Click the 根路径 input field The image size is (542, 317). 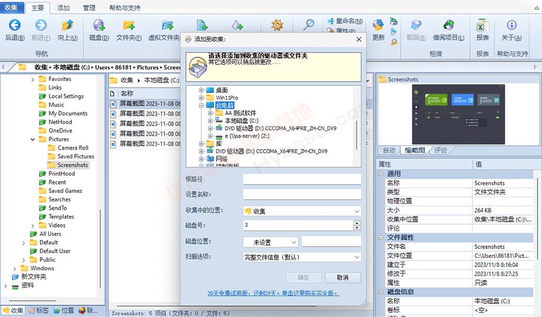[302, 179]
